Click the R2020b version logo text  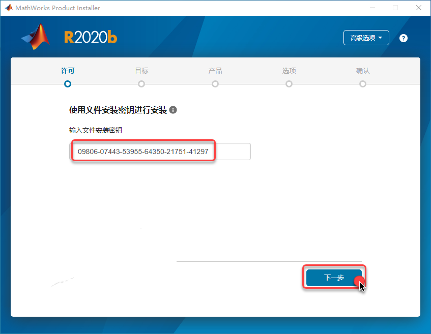click(91, 37)
